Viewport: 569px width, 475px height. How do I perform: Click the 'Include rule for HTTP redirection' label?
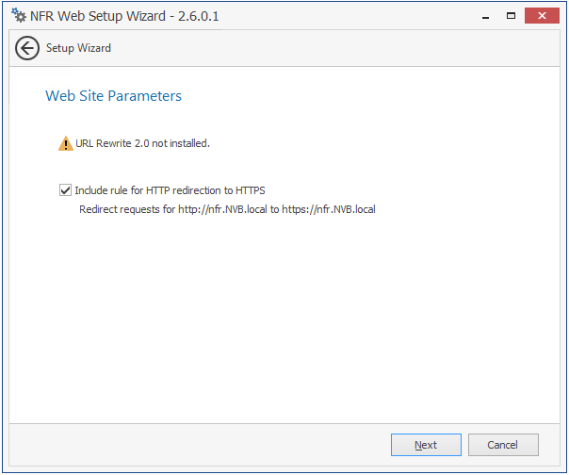tap(170, 190)
